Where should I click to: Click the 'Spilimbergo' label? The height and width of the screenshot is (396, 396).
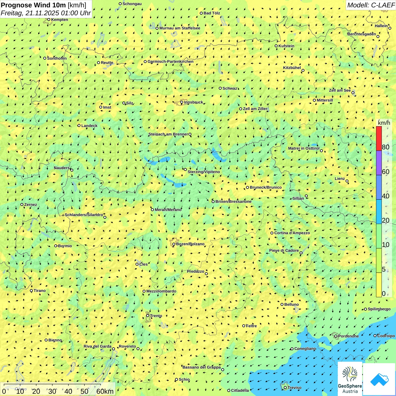pyautogui.click(x=379, y=309)
